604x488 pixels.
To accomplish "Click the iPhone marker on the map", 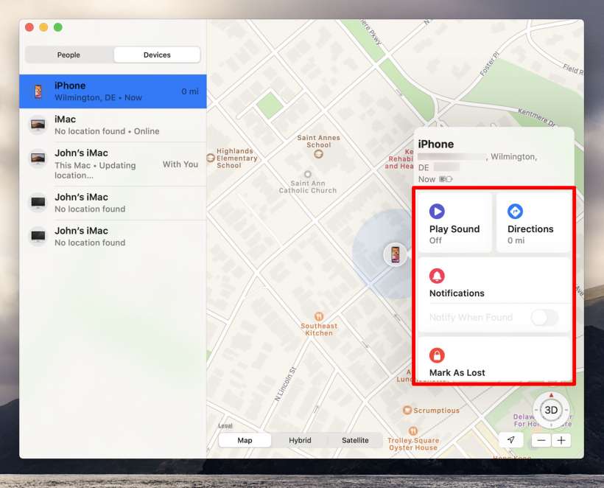I will tap(396, 254).
